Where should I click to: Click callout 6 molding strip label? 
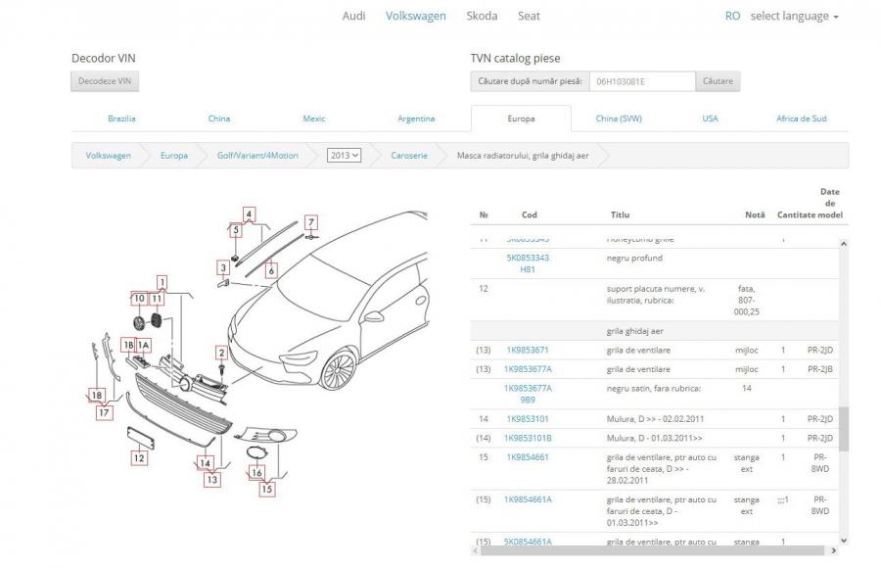[272, 268]
